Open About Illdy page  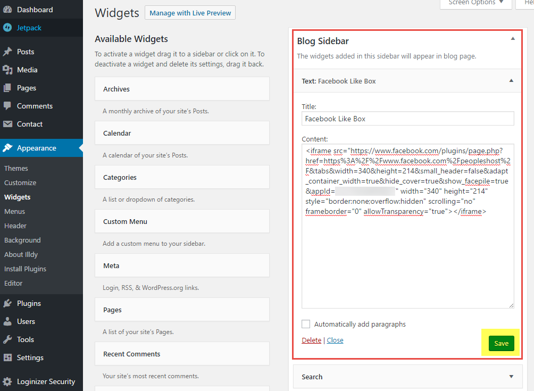coord(21,254)
